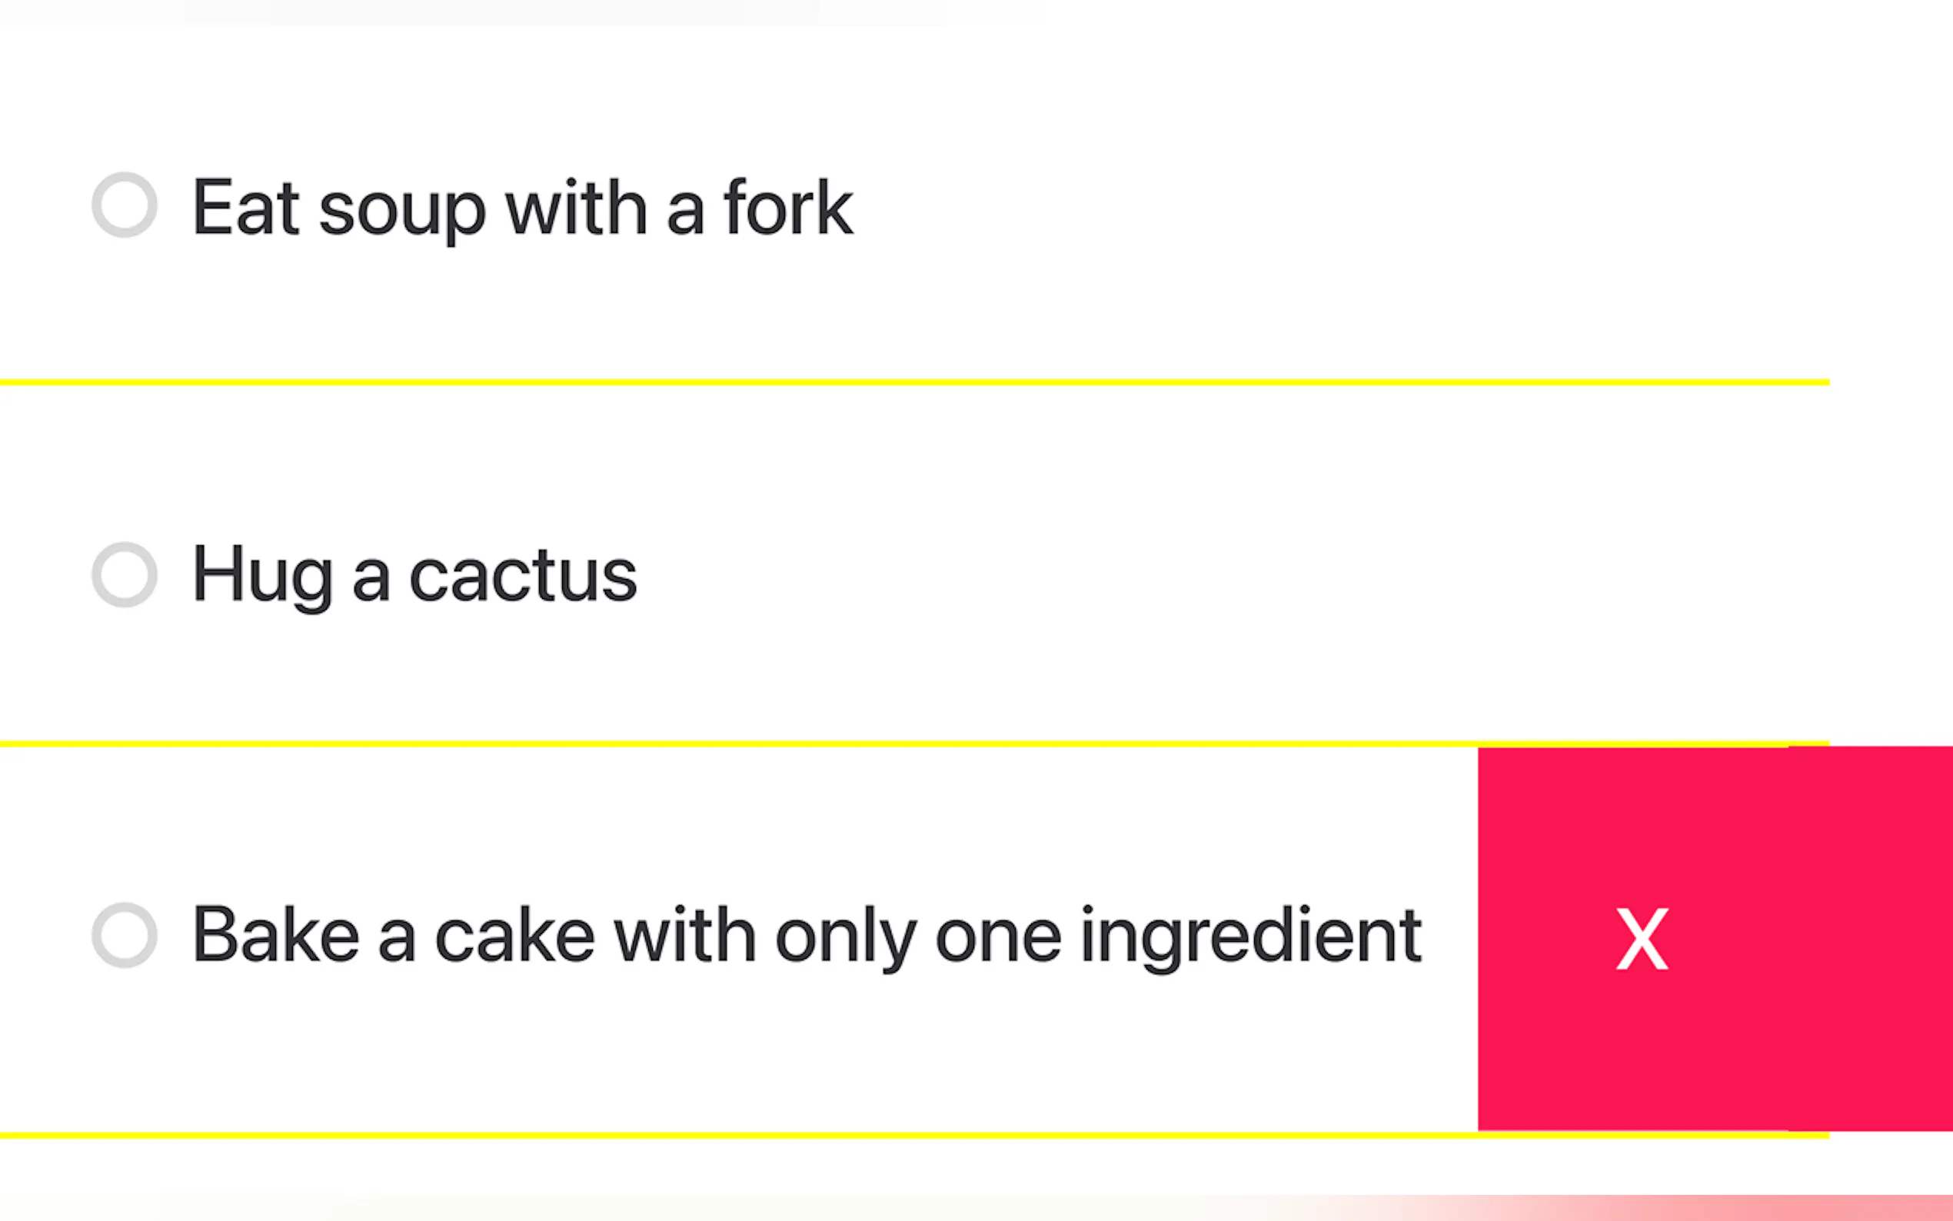Toggle the "Hug a cactus" circle checkbox

(x=125, y=574)
